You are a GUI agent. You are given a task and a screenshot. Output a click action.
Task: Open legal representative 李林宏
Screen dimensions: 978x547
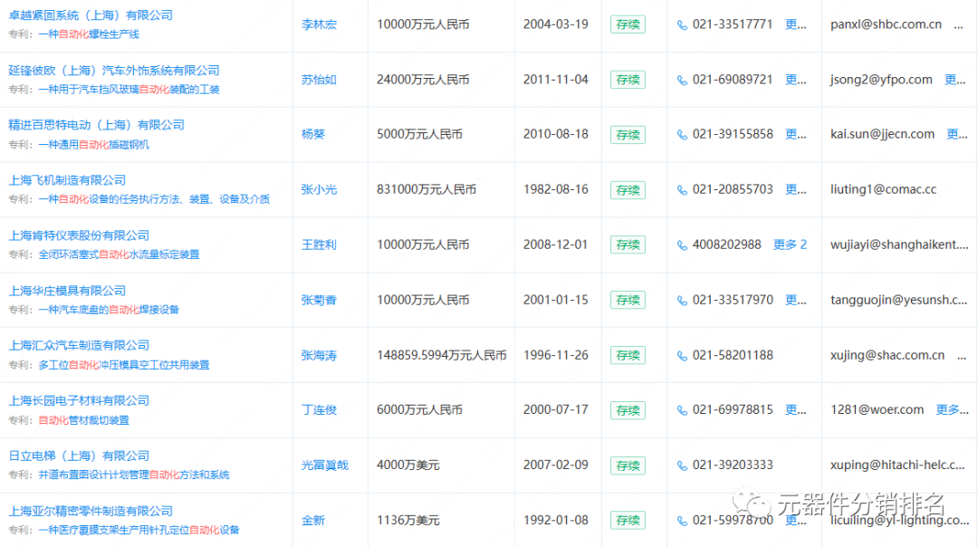pos(319,25)
